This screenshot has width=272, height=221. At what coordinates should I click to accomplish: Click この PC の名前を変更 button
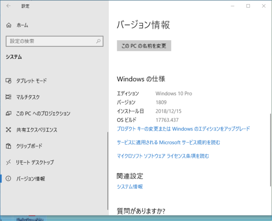pos(144,46)
